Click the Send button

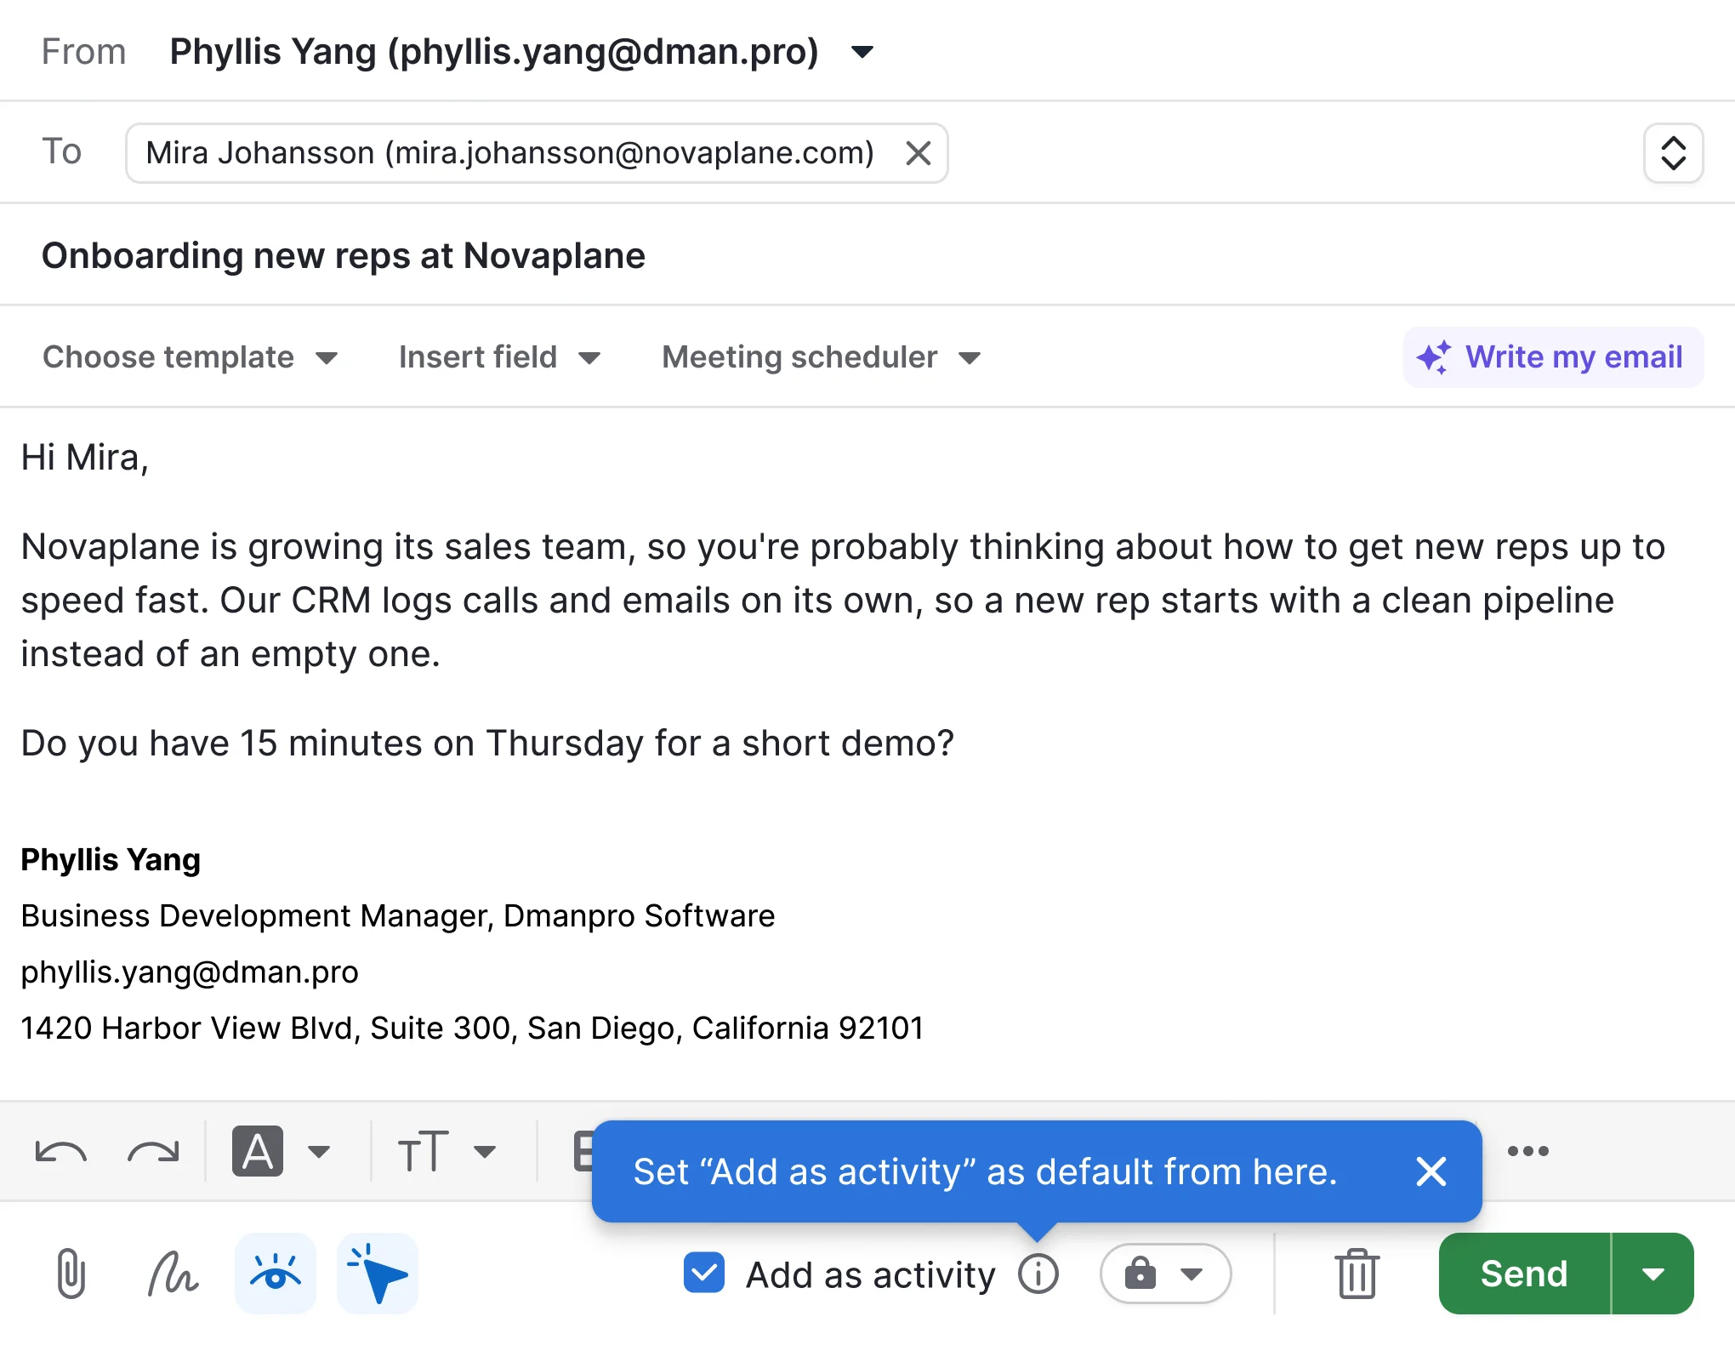1524,1274
